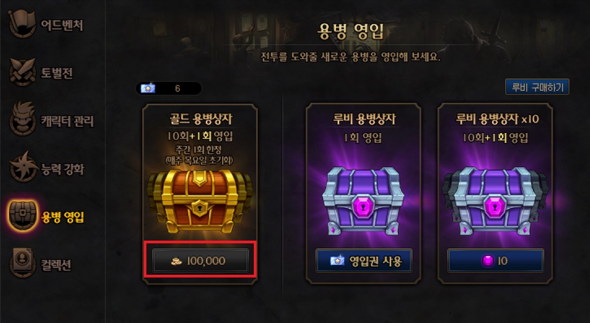The image size is (590, 323).
Task: Switch to the 어드벤처 menu label
Action: [x=62, y=25]
